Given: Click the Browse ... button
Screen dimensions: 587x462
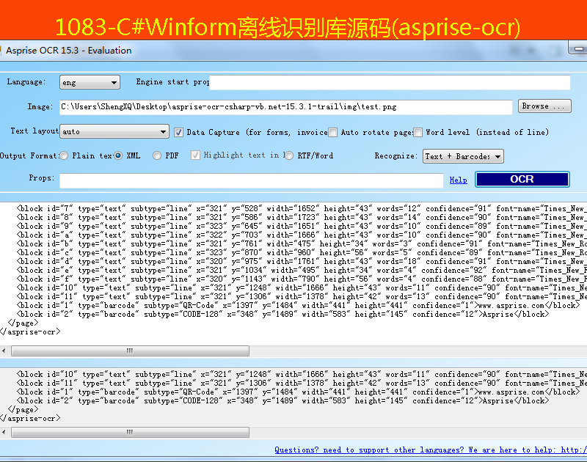Looking at the screenshot, I should [x=544, y=106].
